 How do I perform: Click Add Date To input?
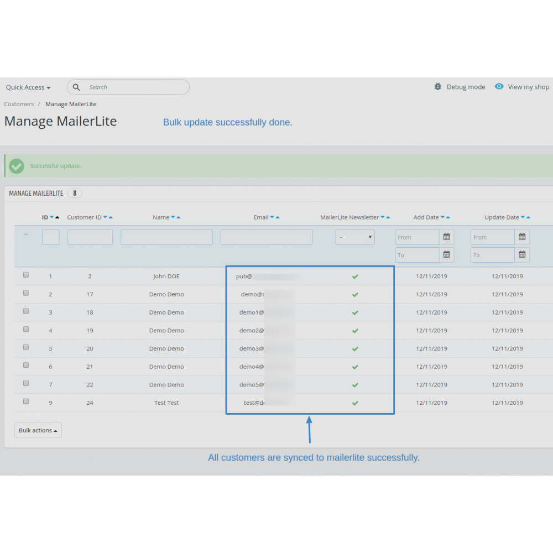click(417, 254)
